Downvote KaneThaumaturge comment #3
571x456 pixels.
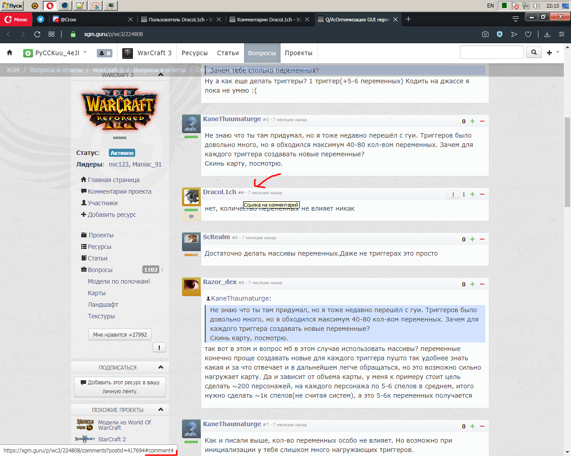[x=482, y=121]
